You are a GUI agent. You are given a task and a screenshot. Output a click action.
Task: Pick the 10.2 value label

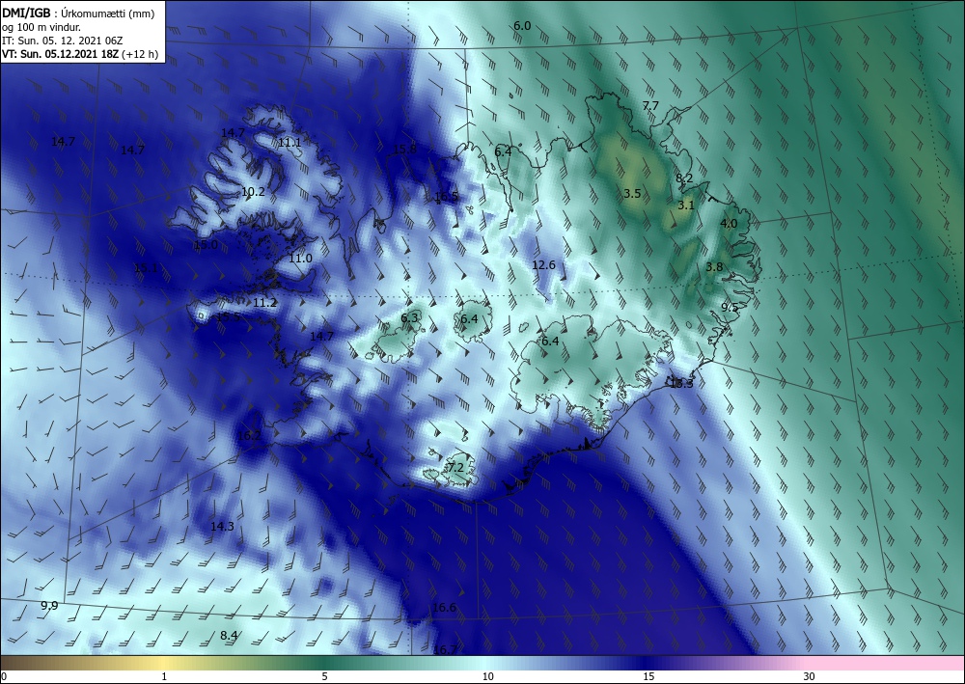(x=253, y=192)
